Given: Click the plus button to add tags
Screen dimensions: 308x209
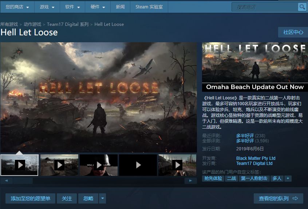Looking at the screenshot, I should [x=288, y=178].
